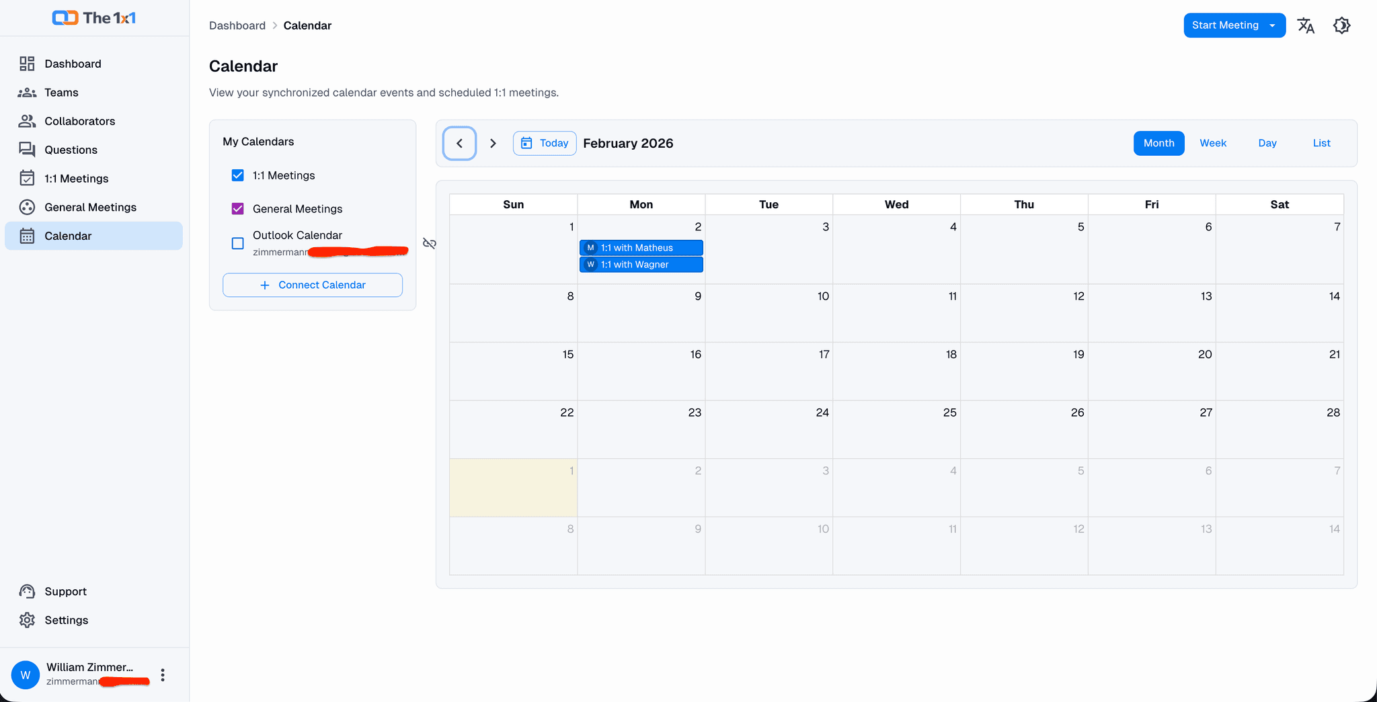Uncheck the 1:1 Meetings calendar
Screen dimensions: 1377x702
pyautogui.click(x=237, y=175)
